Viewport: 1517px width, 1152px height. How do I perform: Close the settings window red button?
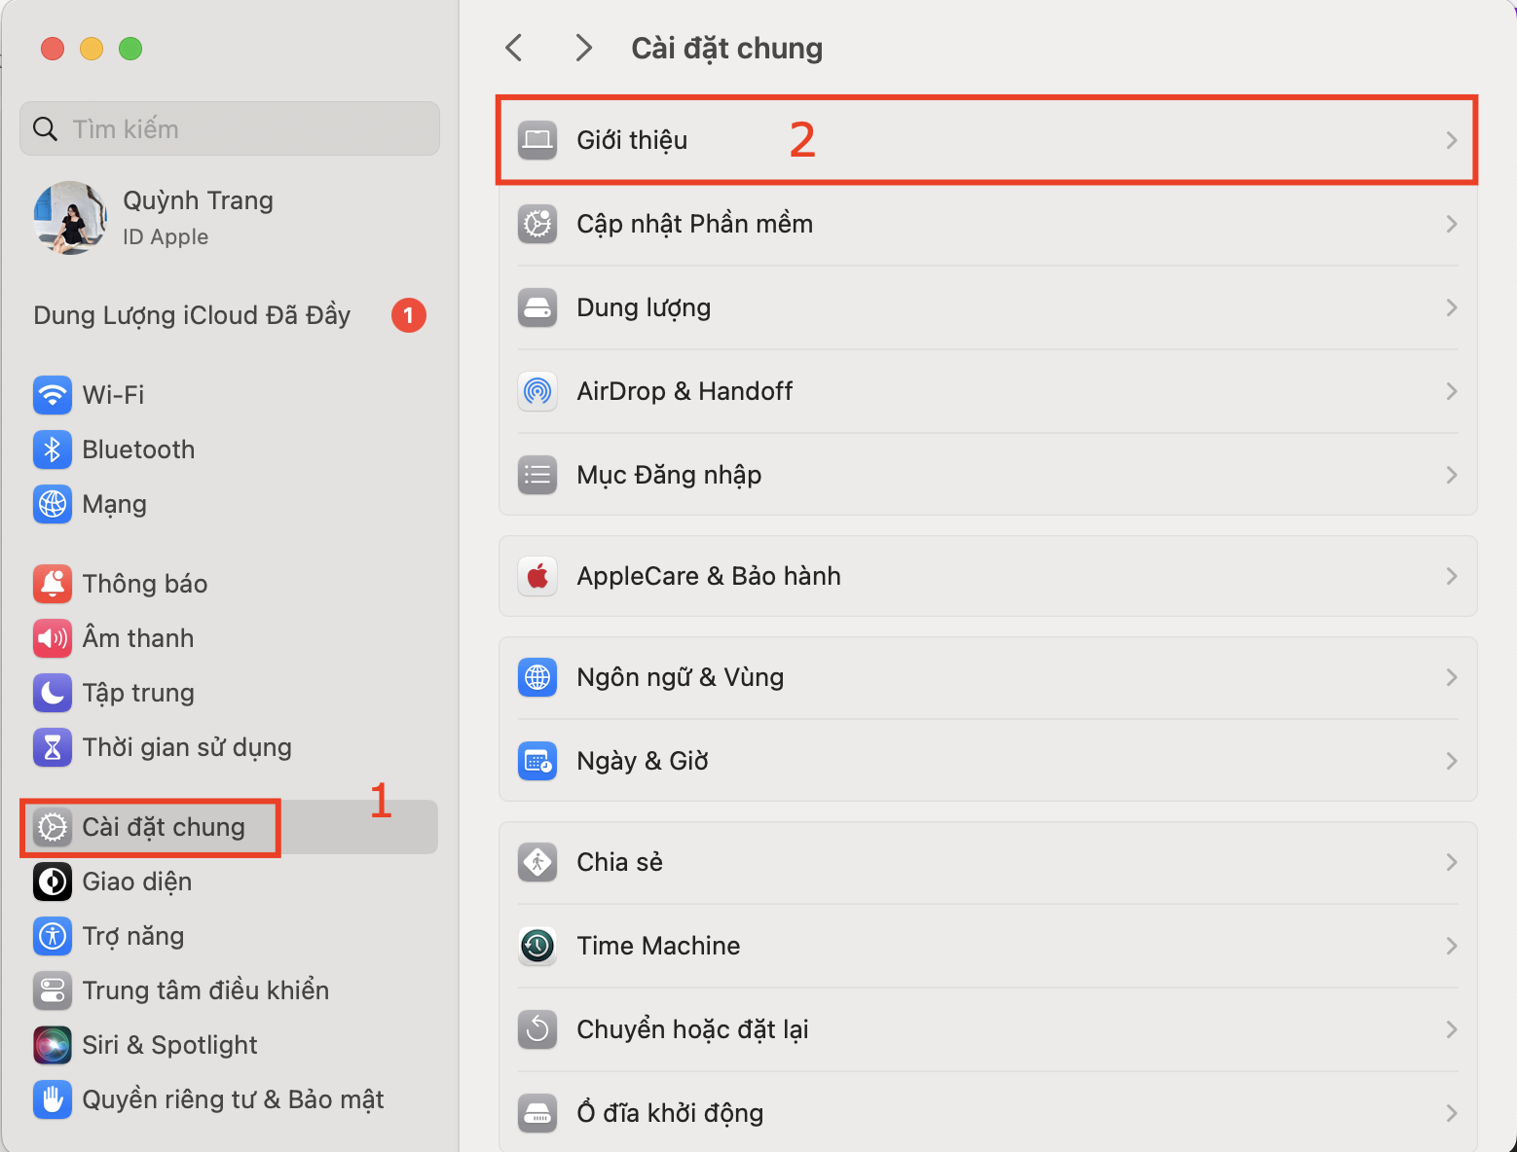coord(53,49)
